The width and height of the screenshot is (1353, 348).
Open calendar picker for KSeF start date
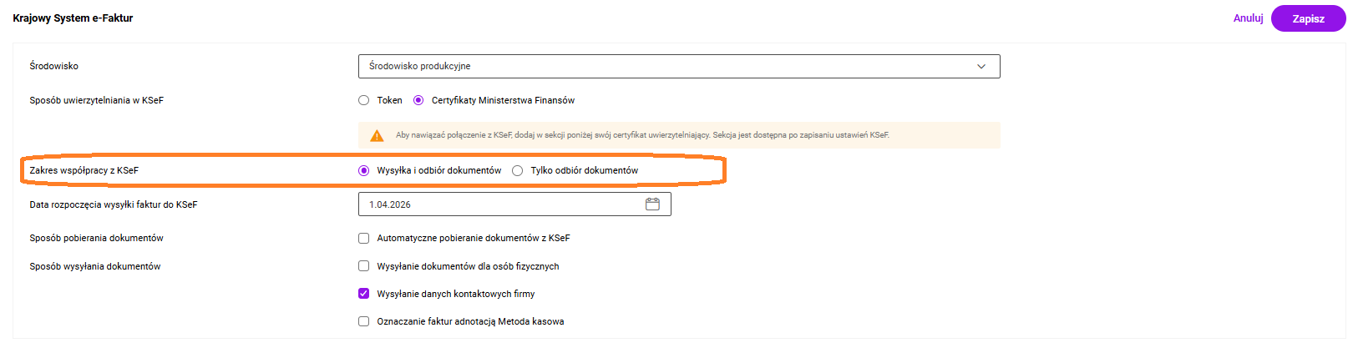pyautogui.click(x=652, y=204)
